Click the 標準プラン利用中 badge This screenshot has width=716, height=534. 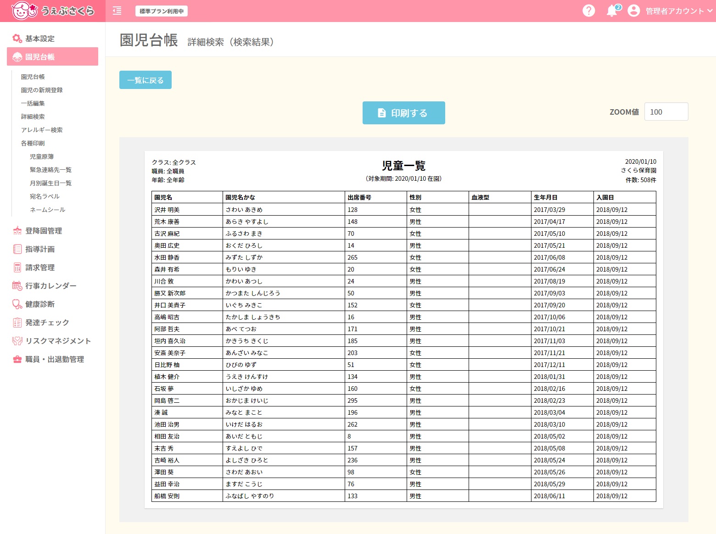pyautogui.click(x=162, y=11)
